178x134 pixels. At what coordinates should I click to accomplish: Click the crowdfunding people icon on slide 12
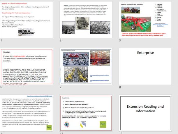coord(67,125)
